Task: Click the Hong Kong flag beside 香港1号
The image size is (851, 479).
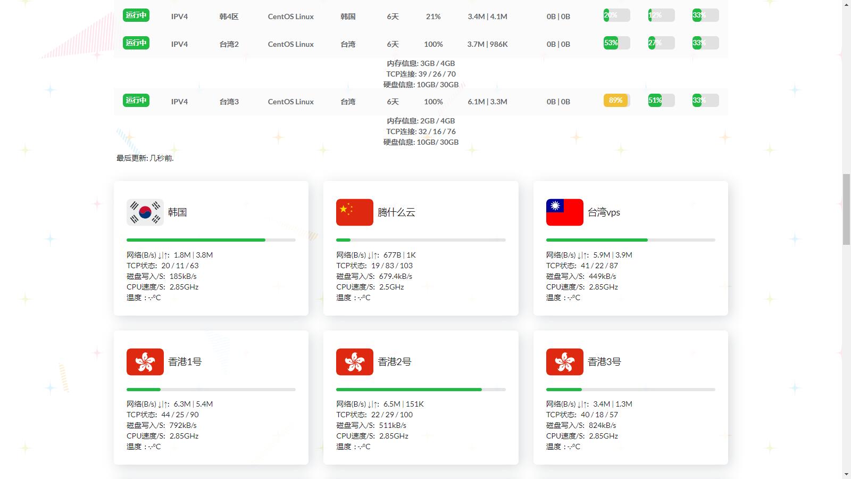Action: [x=145, y=362]
